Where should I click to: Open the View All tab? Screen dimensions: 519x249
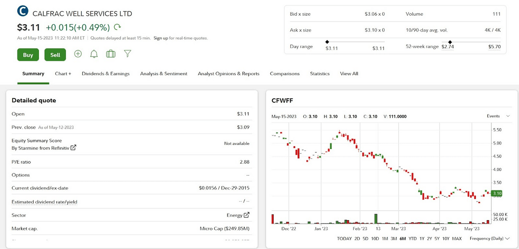pos(349,74)
